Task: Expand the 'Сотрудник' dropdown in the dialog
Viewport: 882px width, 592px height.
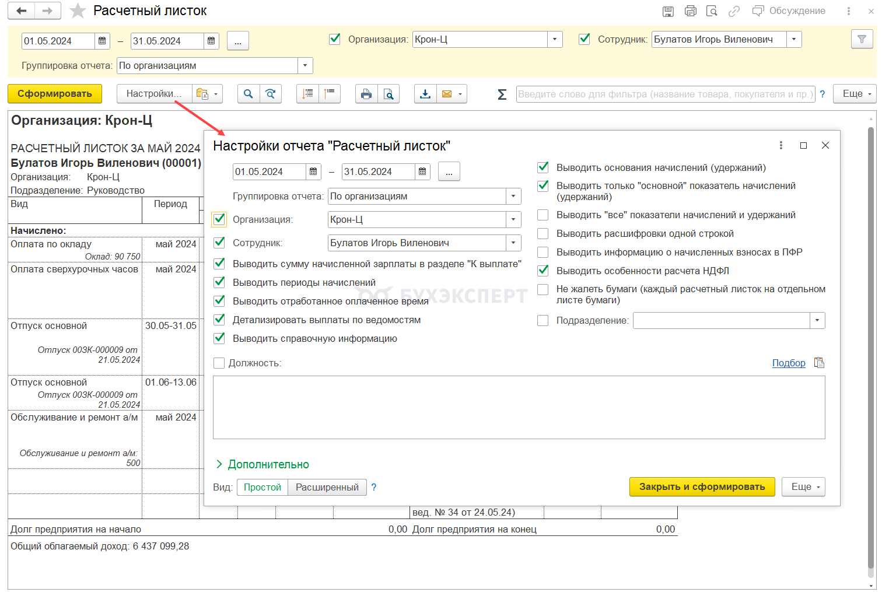Action: 513,243
